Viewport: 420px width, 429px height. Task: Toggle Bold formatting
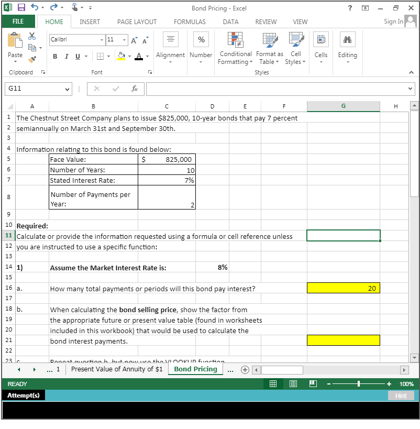pos(55,57)
